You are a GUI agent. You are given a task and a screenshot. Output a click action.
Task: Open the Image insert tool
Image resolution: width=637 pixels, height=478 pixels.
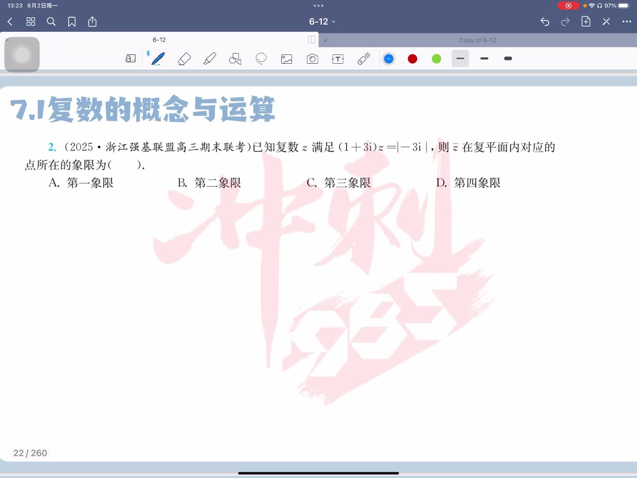(x=287, y=59)
